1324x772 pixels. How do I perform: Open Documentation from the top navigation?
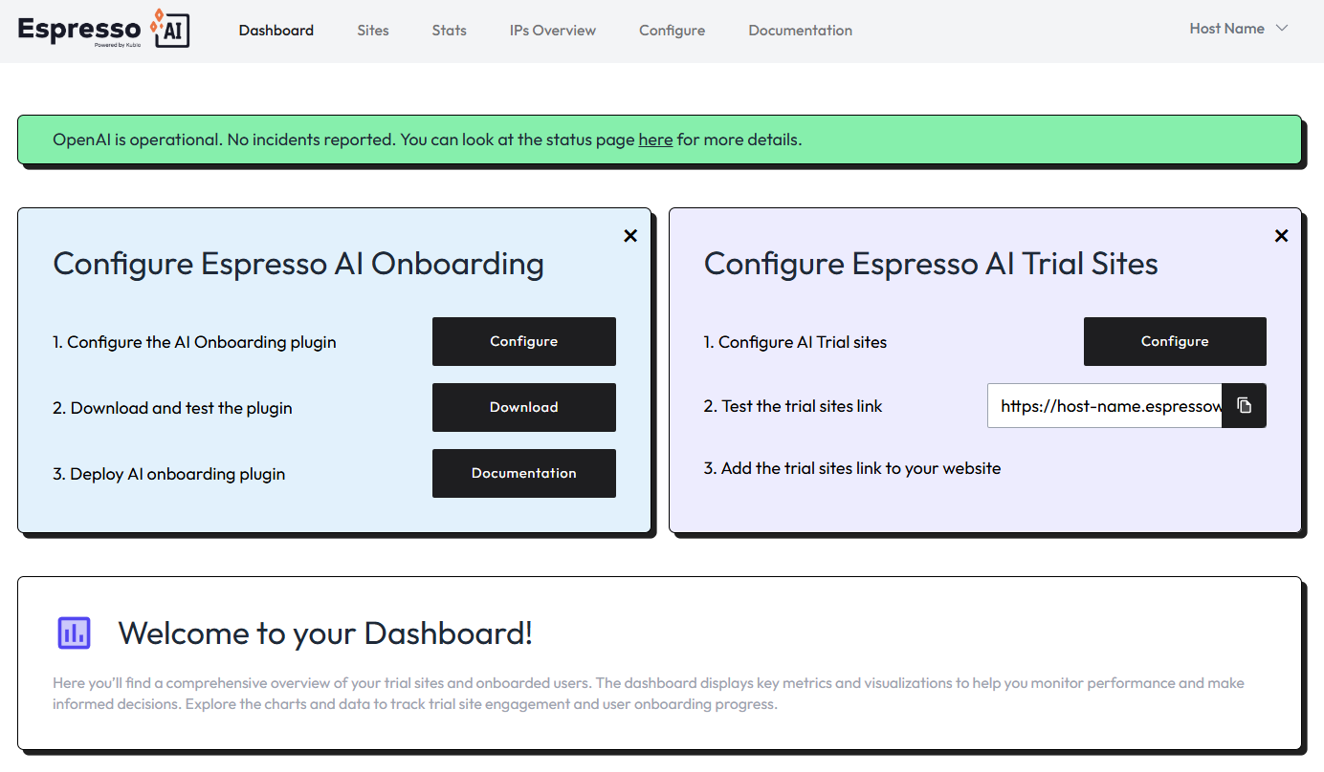pos(800,30)
